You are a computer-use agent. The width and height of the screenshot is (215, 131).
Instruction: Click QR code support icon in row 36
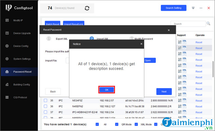tap(180, 106)
